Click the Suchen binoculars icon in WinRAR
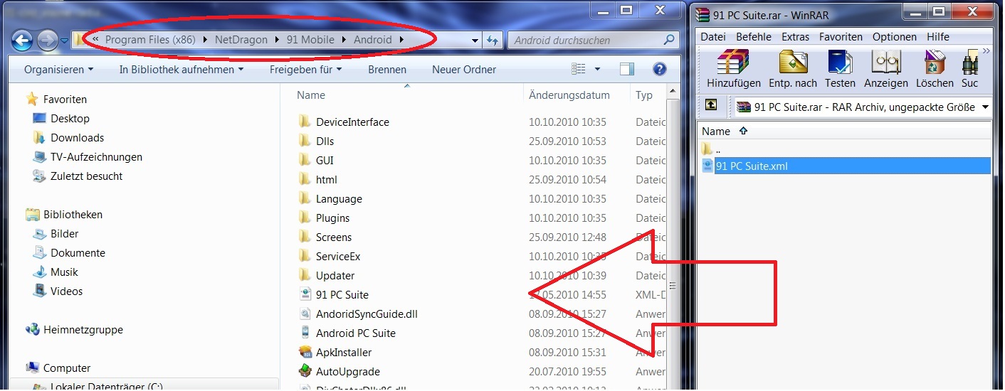Screen dimensions: 1005x391 tap(970, 63)
